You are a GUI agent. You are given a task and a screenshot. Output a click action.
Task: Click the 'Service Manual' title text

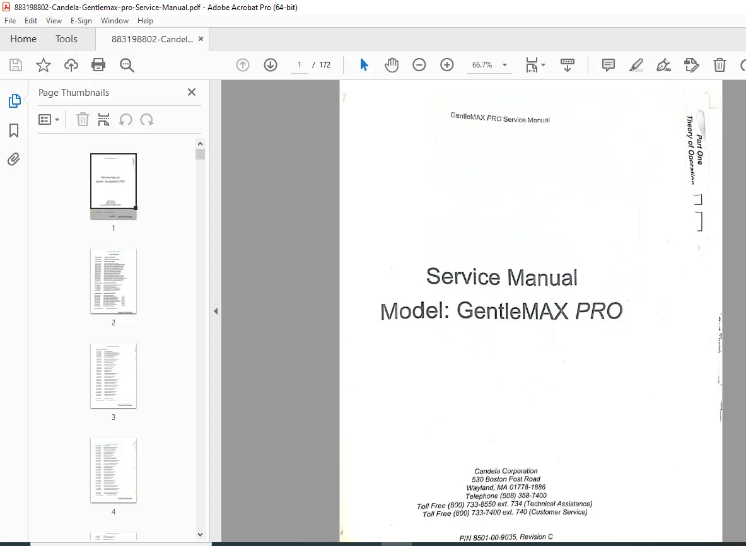pyautogui.click(x=501, y=276)
